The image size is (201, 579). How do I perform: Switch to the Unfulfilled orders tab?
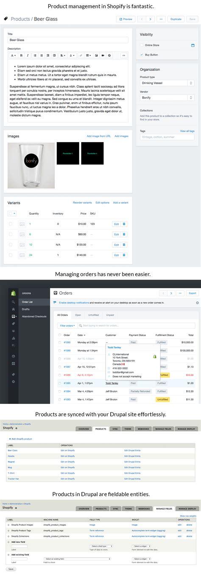[94, 315]
